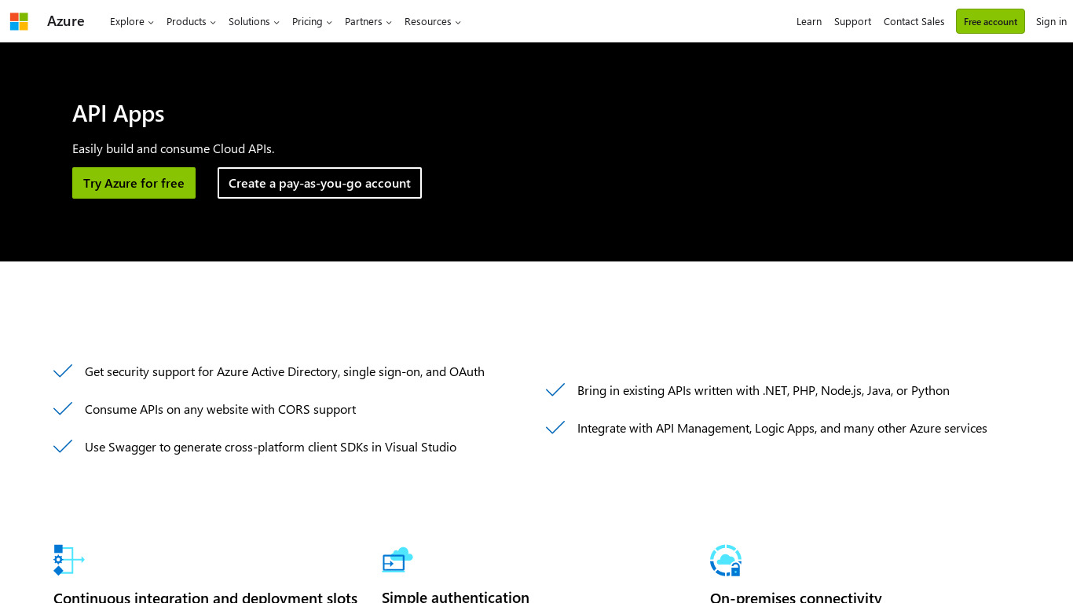Expand the Explore dropdown menu
The image size is (1073, 603).
tap(132, 22)
